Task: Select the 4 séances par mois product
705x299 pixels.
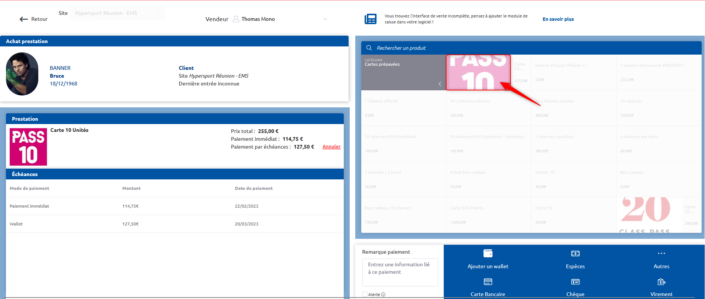Action: (x=659, y=144)
